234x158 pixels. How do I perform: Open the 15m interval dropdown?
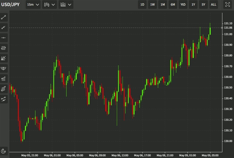pos(34,4)
